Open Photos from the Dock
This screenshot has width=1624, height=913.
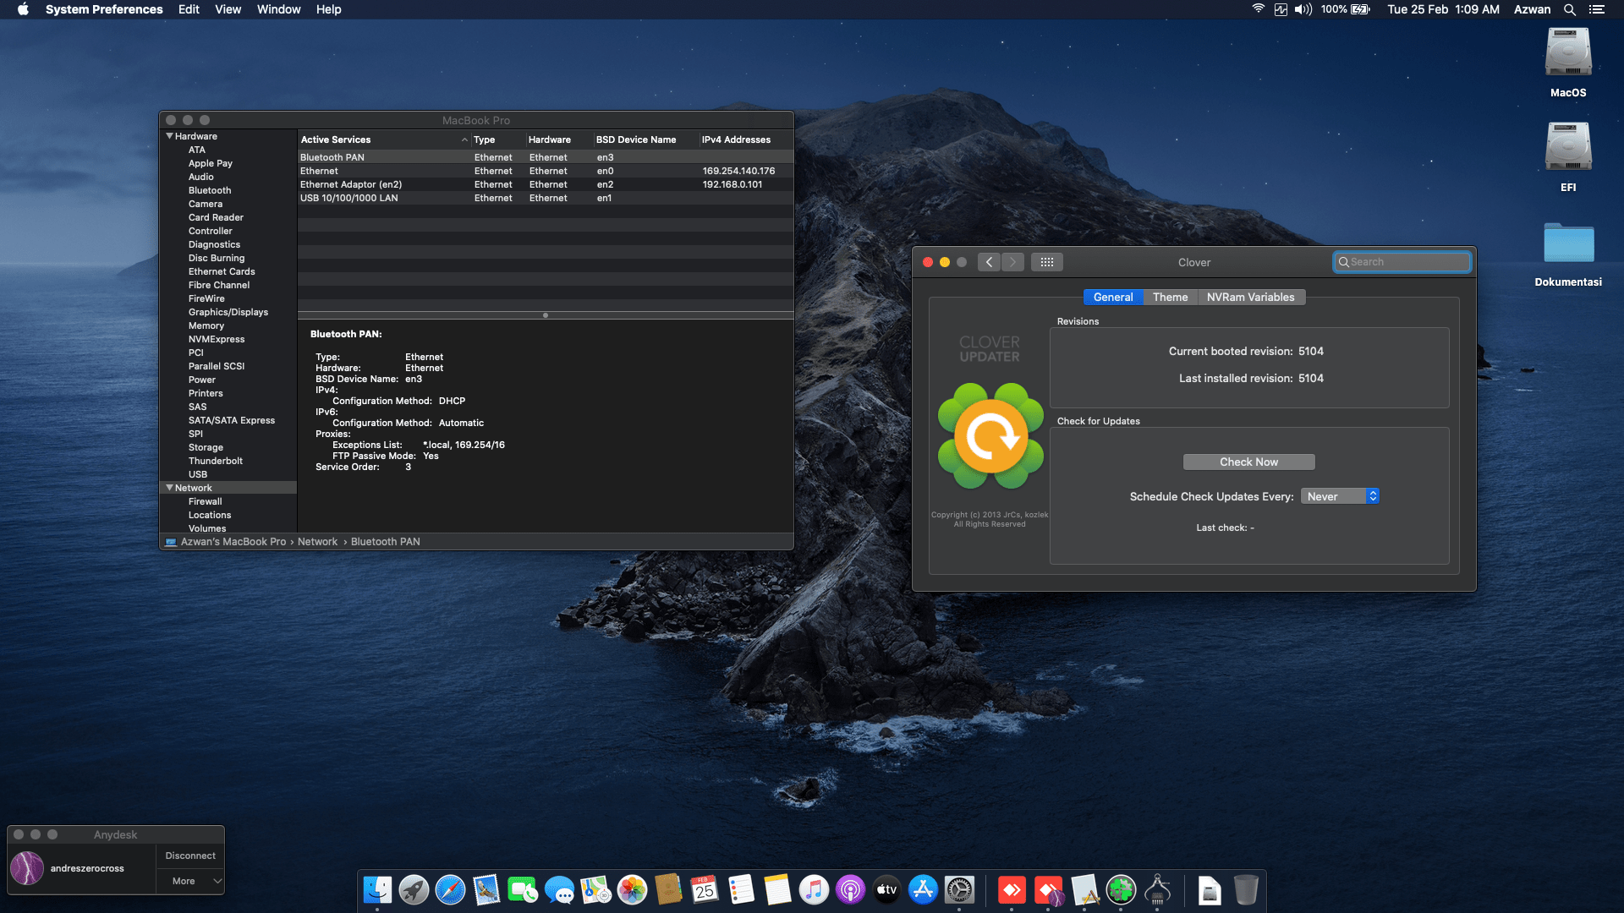pyautogui.click(x=632, y=889)
